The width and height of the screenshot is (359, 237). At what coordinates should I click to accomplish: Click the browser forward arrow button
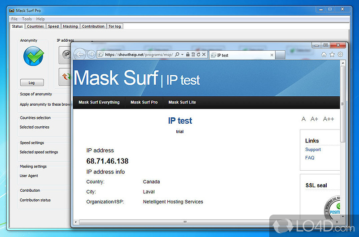[91, 54]
